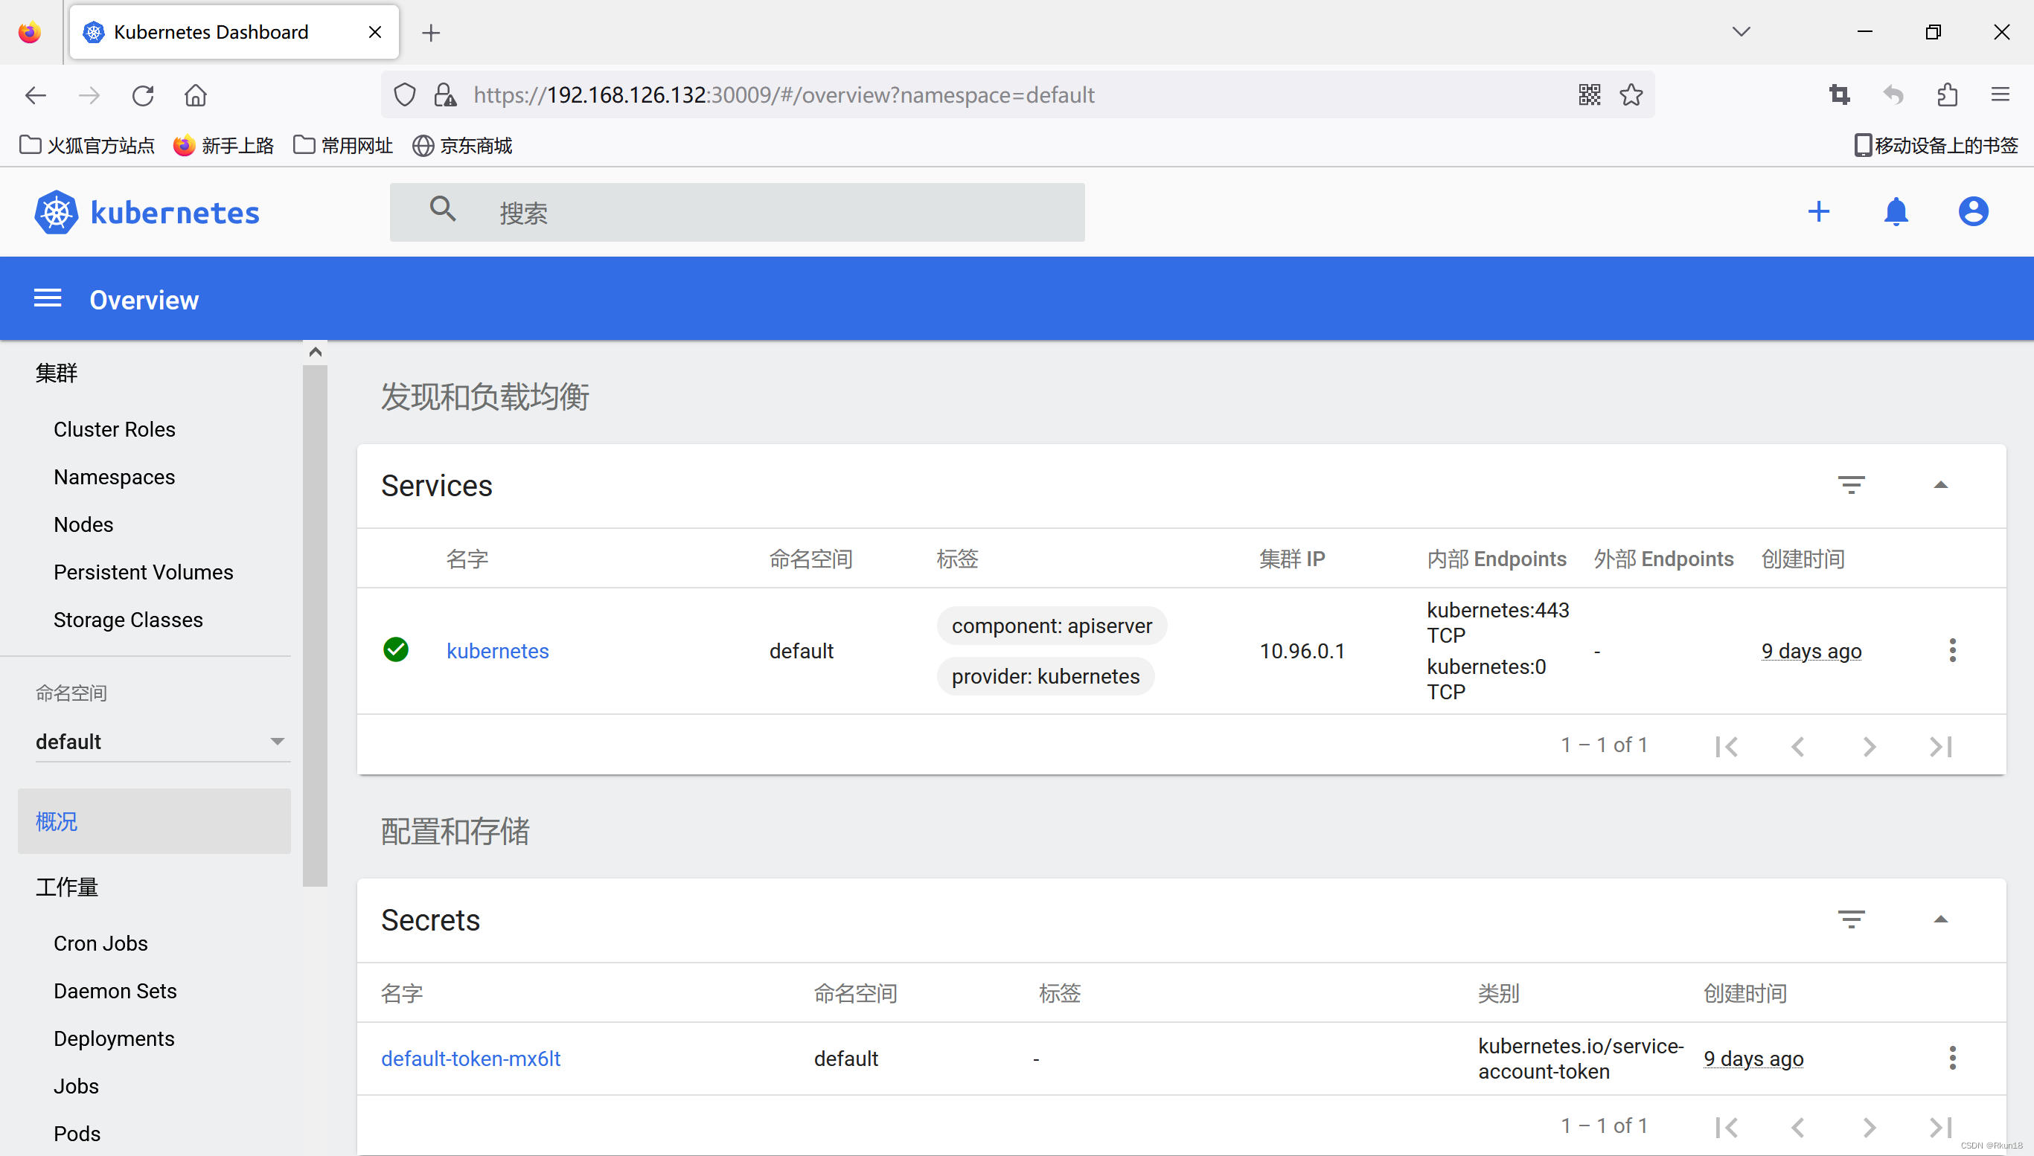Open Pods in sidebar

[77, 1134]
